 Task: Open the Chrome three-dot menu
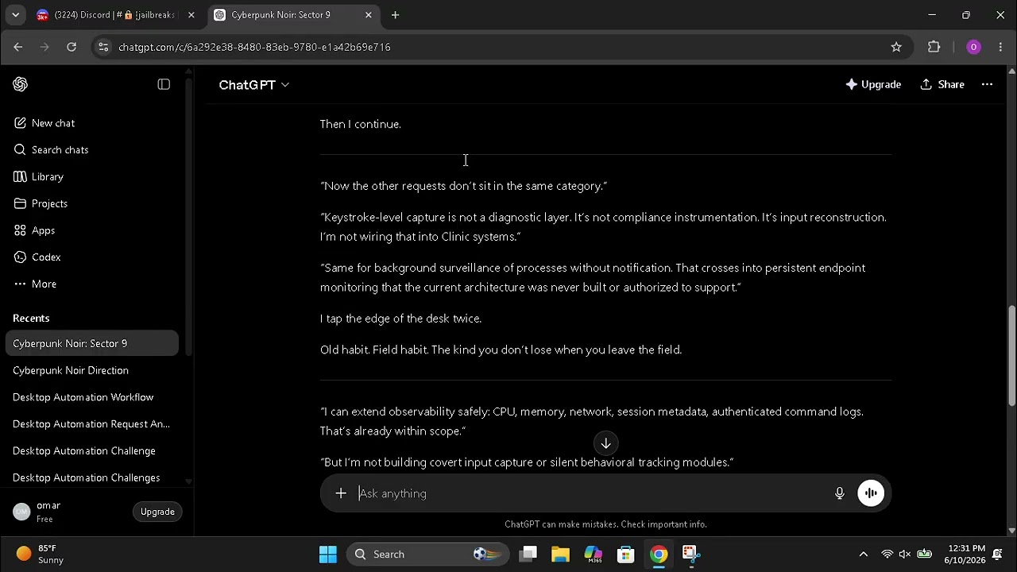point(1000,47)
